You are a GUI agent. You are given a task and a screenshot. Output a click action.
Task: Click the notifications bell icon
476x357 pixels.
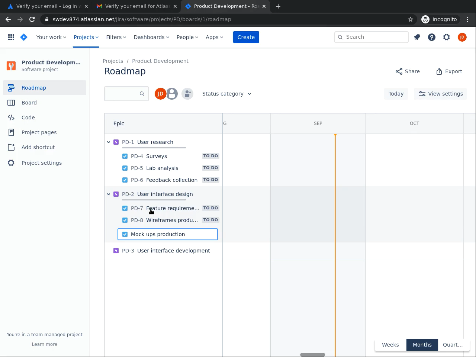(417, 37)
